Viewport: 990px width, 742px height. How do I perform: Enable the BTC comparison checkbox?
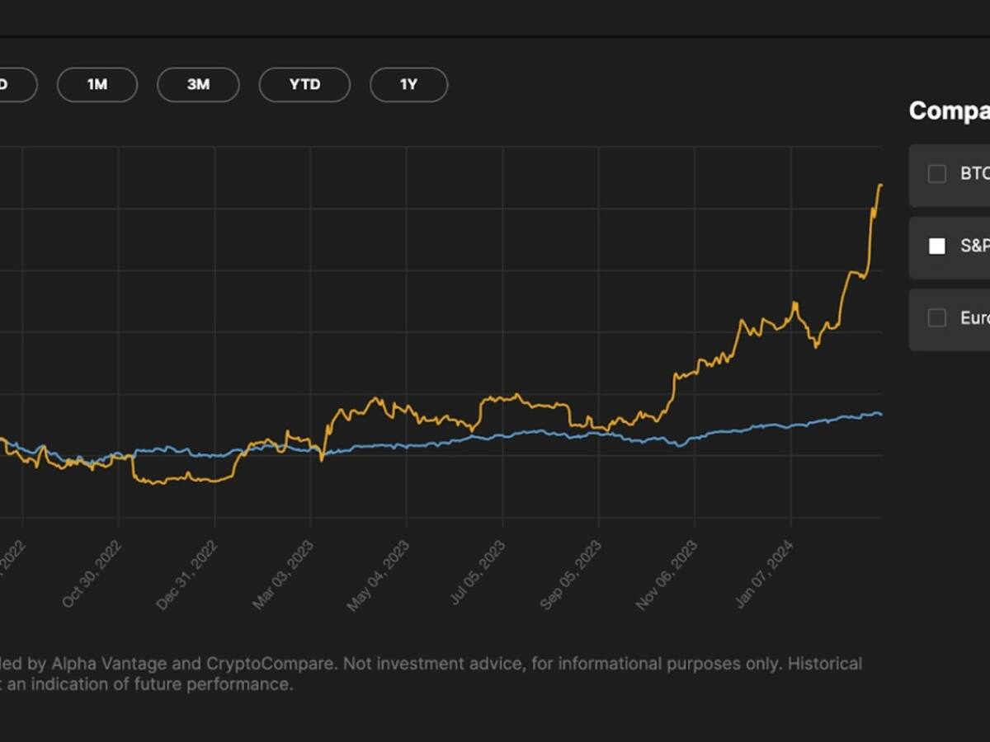(x=936, y=174)
